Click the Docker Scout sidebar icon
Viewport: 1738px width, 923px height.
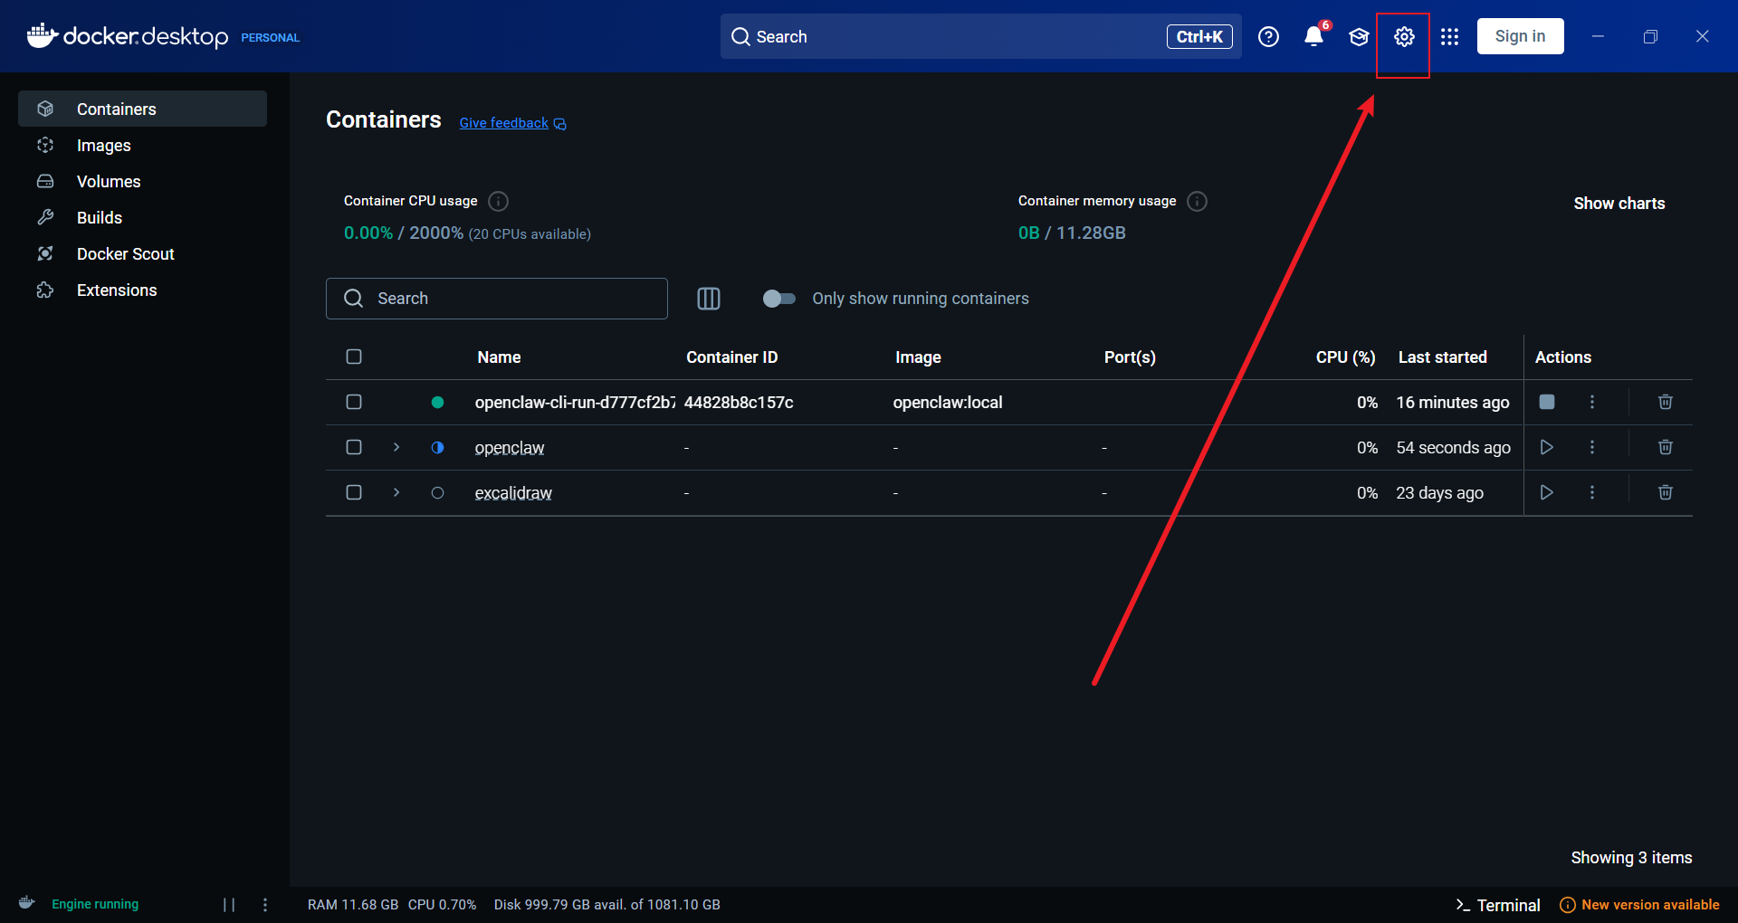click(45, 253)
